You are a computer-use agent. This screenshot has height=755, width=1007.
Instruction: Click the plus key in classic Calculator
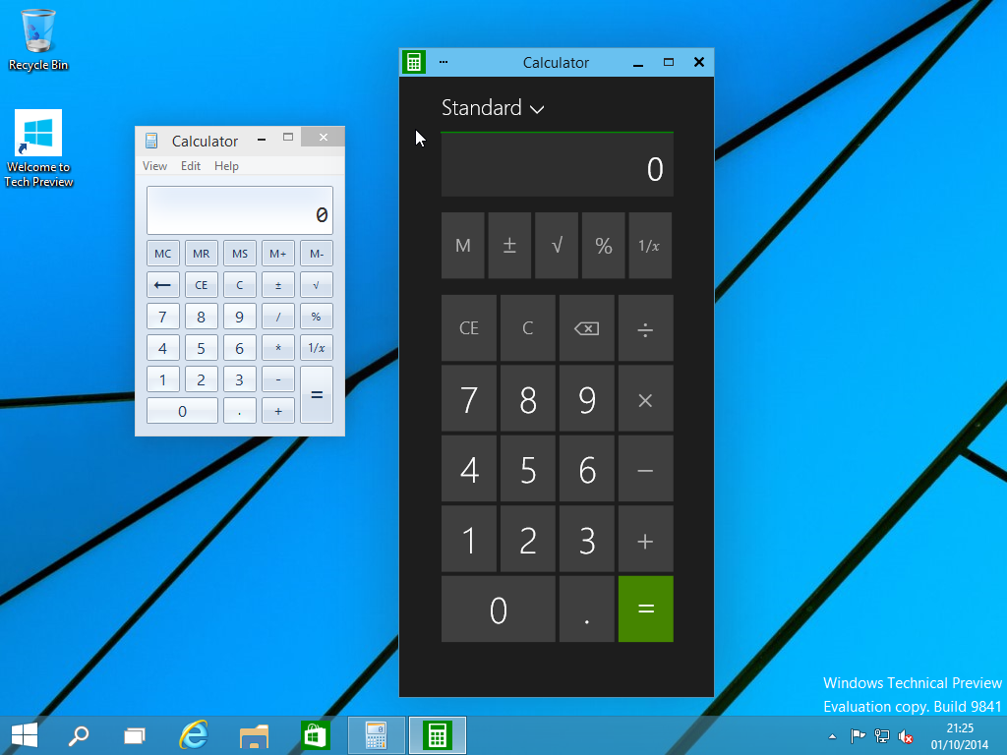tap(278, 411)
